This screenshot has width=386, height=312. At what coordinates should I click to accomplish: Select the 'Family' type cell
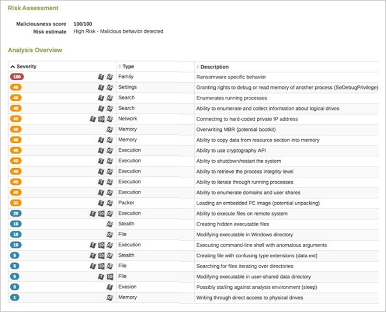pos(126,77)
